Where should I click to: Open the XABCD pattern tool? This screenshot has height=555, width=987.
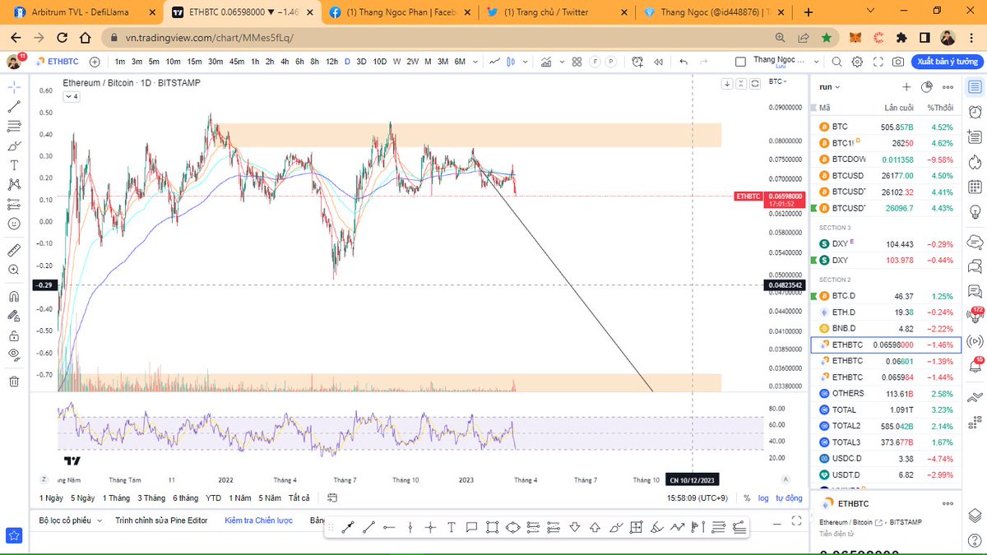pos(13,183)
